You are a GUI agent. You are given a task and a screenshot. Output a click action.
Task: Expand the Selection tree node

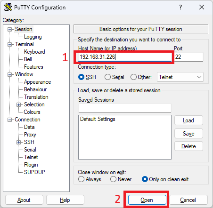click(x=18, y=104)
